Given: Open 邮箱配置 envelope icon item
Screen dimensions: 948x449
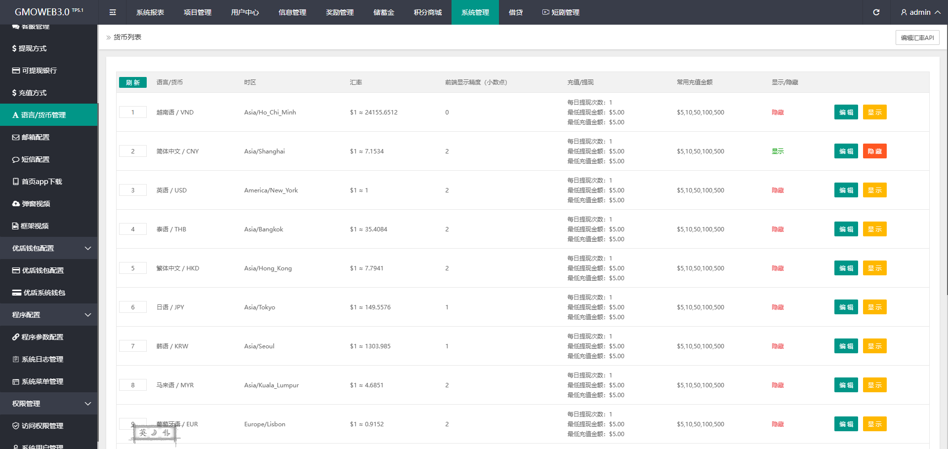Looking at the screenshot, I should pyautogui.click(x=31, y=137).
